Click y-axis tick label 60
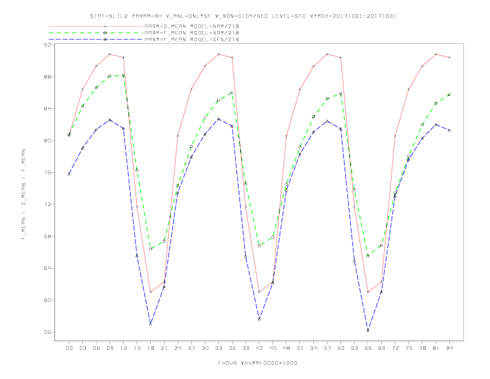The width and height of the screenshot is (490, 379). click(x=48, y=300)
